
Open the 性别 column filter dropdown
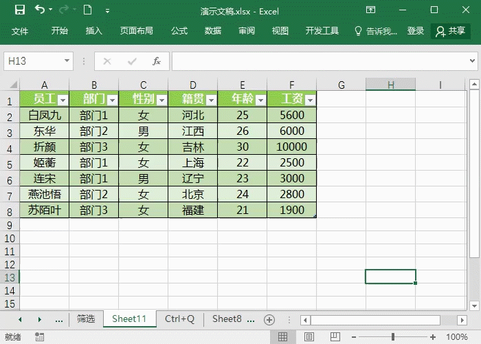[161, 100]
